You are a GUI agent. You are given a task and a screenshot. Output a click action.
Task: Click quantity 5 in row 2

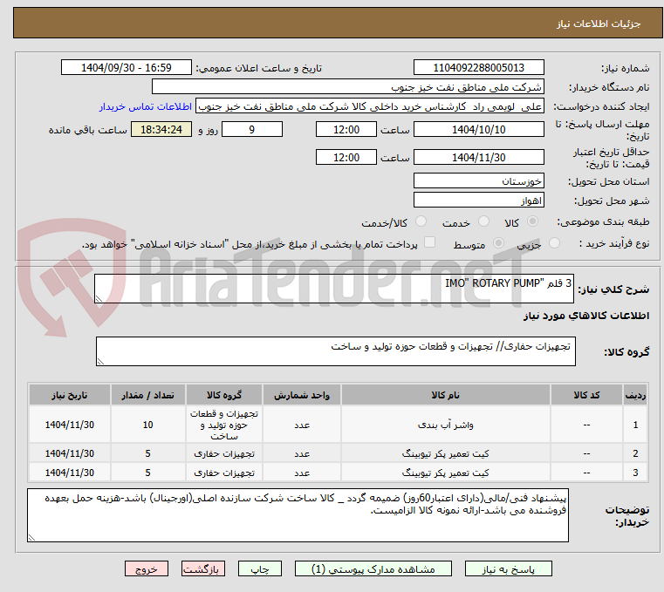[147, 453]
